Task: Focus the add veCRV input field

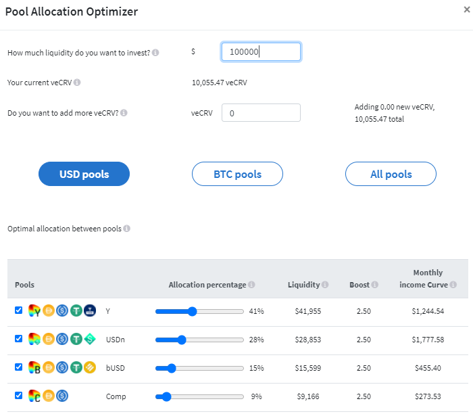Action: point(261,113)
